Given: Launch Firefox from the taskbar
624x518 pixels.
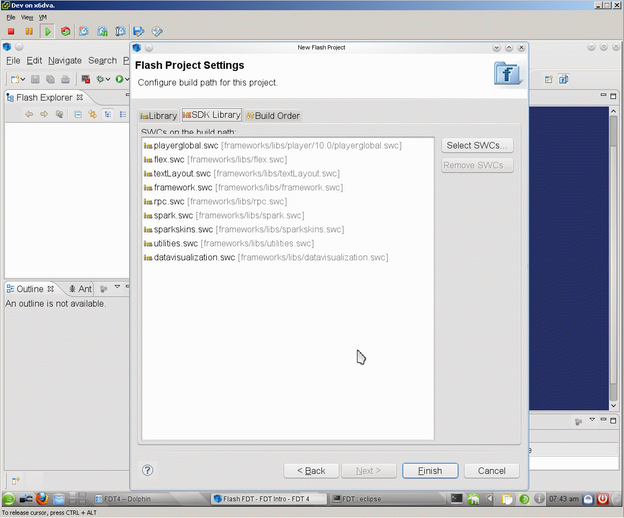Looking at the screenshot, I should click(42, 499).
